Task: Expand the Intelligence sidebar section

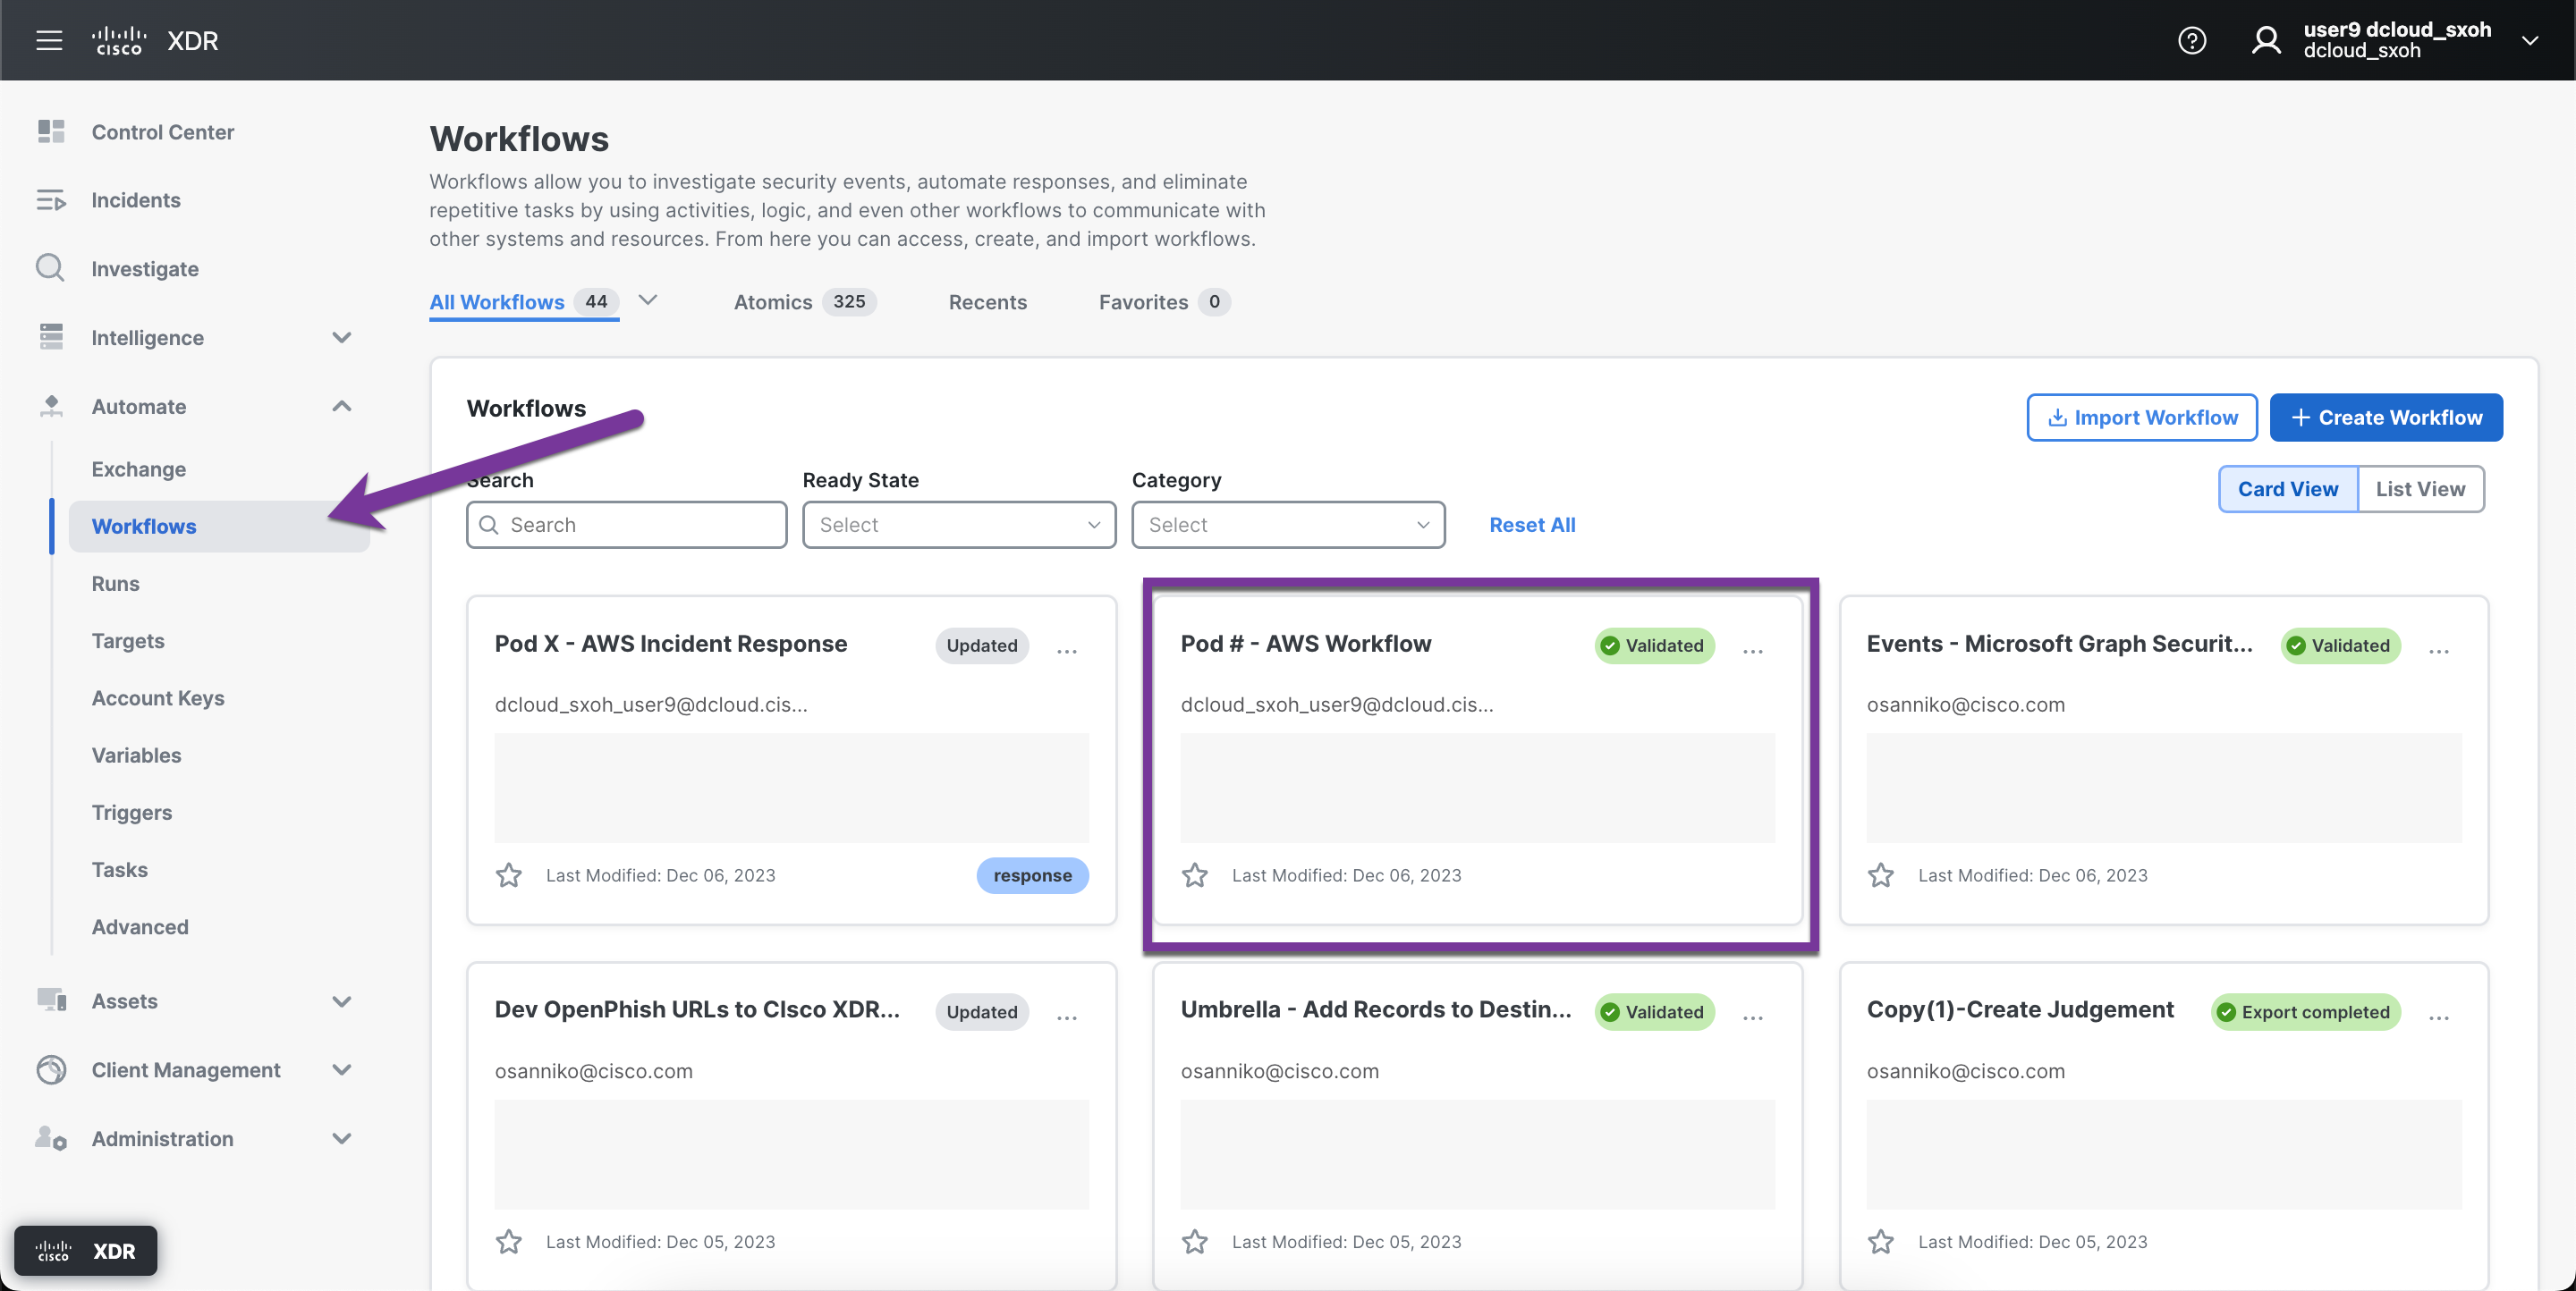Action: (x=341, y=338)
